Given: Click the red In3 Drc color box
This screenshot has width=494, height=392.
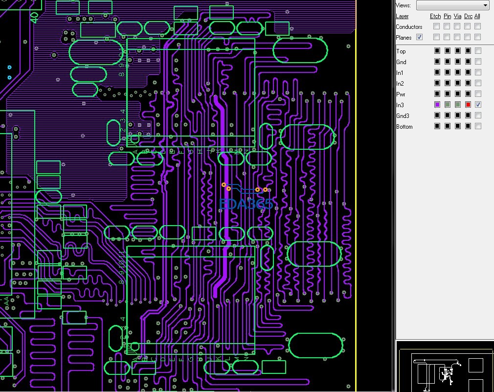Looking at the screenshot, I should tap(468, 105).
